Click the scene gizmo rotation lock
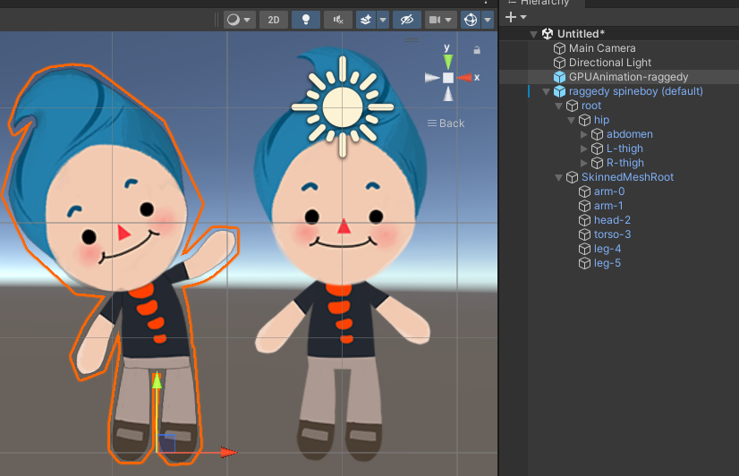Viewport: 739px width, 476px height. [x=477, y=50]
